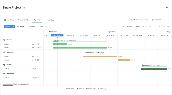The image size is (172, 95).
Task: Expand the New Item dropdown arrow
Action: (13, 26)
